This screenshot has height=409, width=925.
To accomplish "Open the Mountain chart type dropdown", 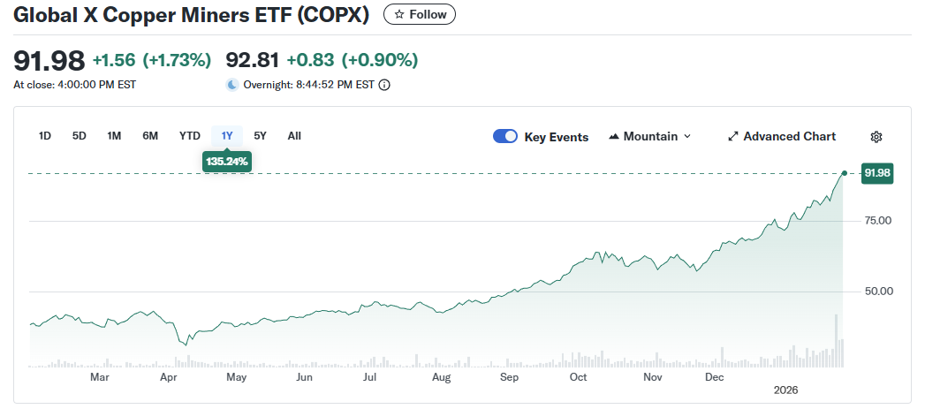I will coord(649,136).
